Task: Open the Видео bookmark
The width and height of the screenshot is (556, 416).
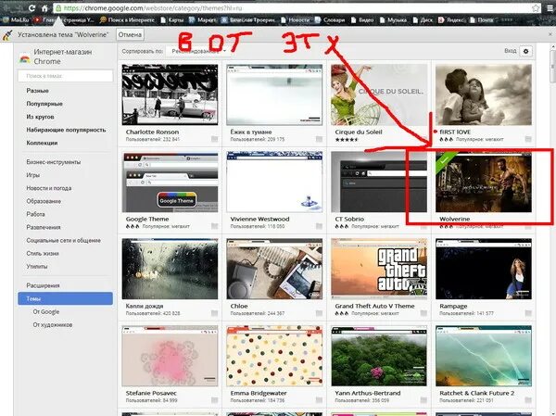Action: click(362, 20)
